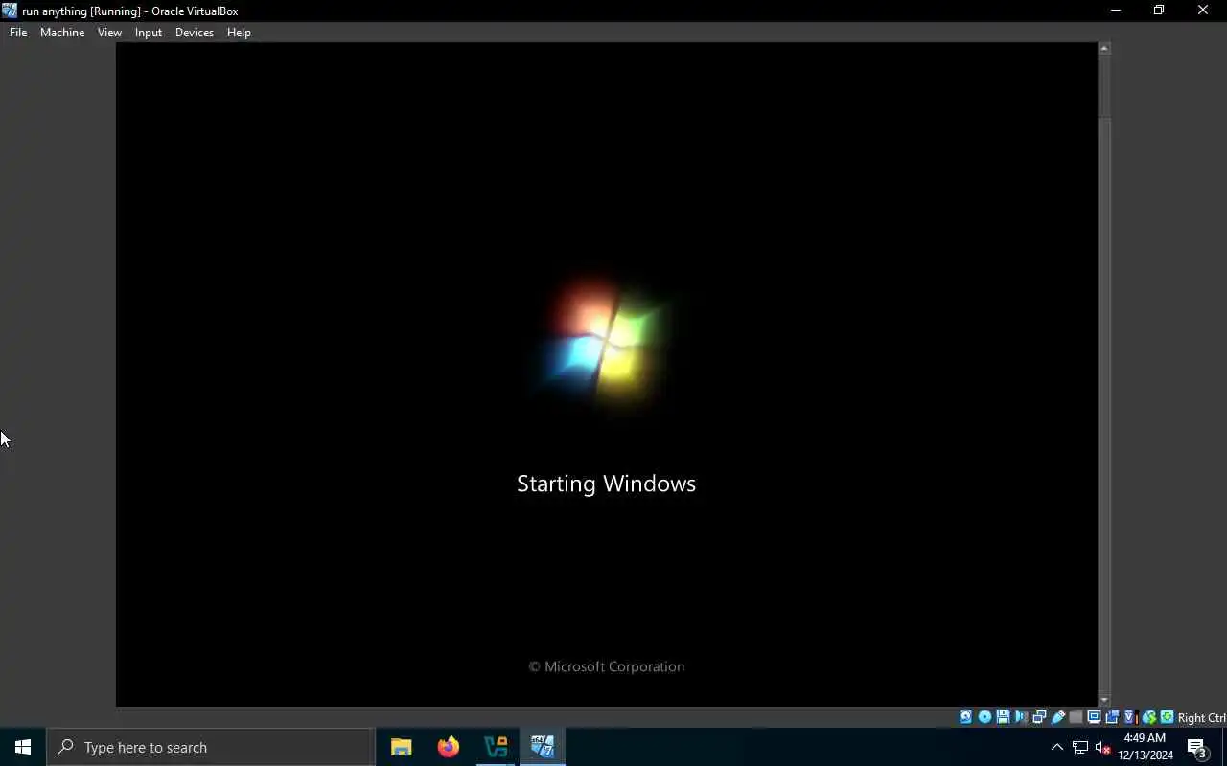
Task: Open File Explorer from the taskbar
Action: pyautogui.click(x=401, y=747)
